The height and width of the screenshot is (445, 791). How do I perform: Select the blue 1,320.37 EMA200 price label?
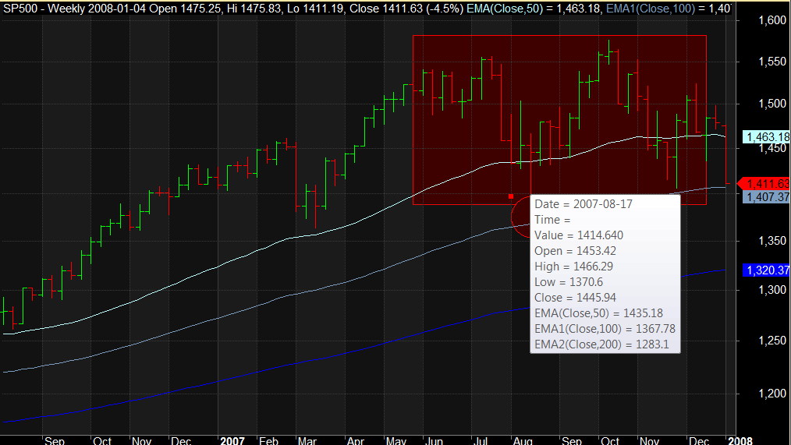pos(767,270)
